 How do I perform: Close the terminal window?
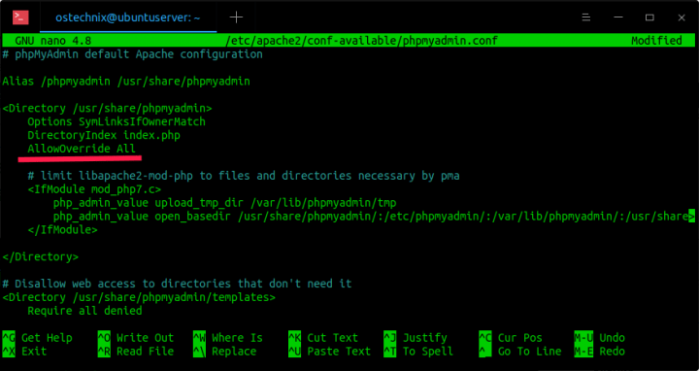click(x=682, y=17)
